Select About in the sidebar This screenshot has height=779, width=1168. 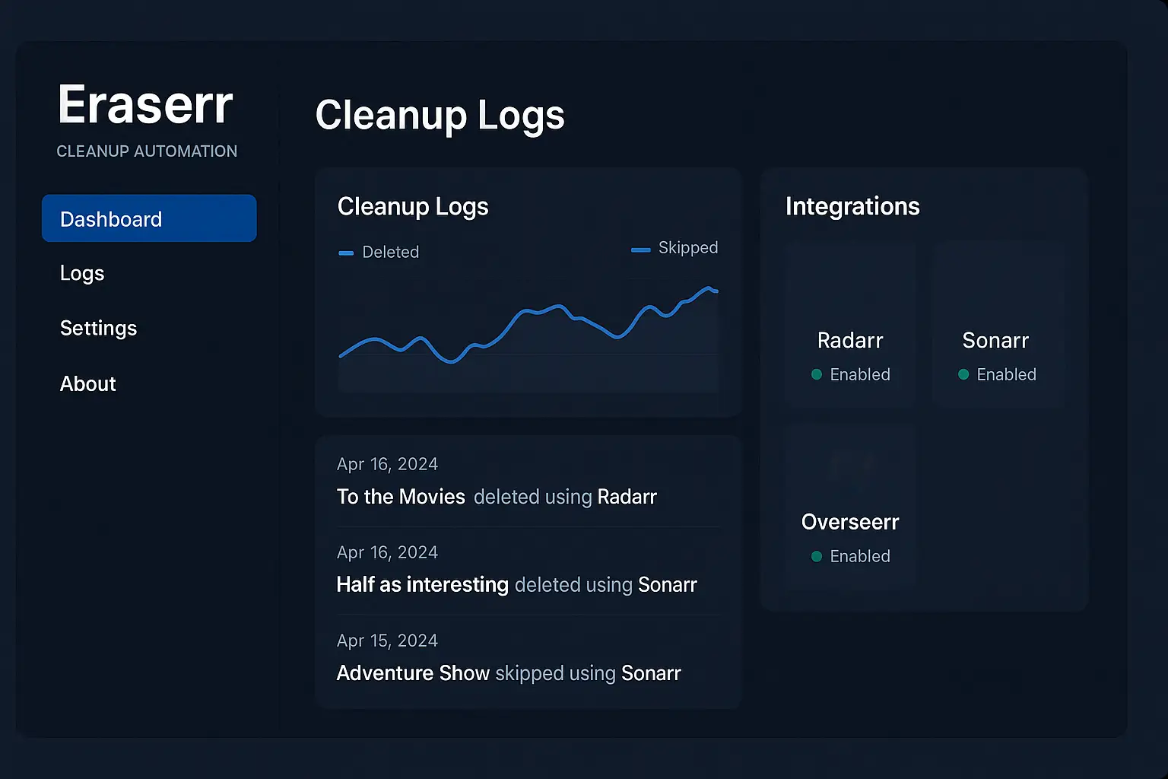coord(88,383)
